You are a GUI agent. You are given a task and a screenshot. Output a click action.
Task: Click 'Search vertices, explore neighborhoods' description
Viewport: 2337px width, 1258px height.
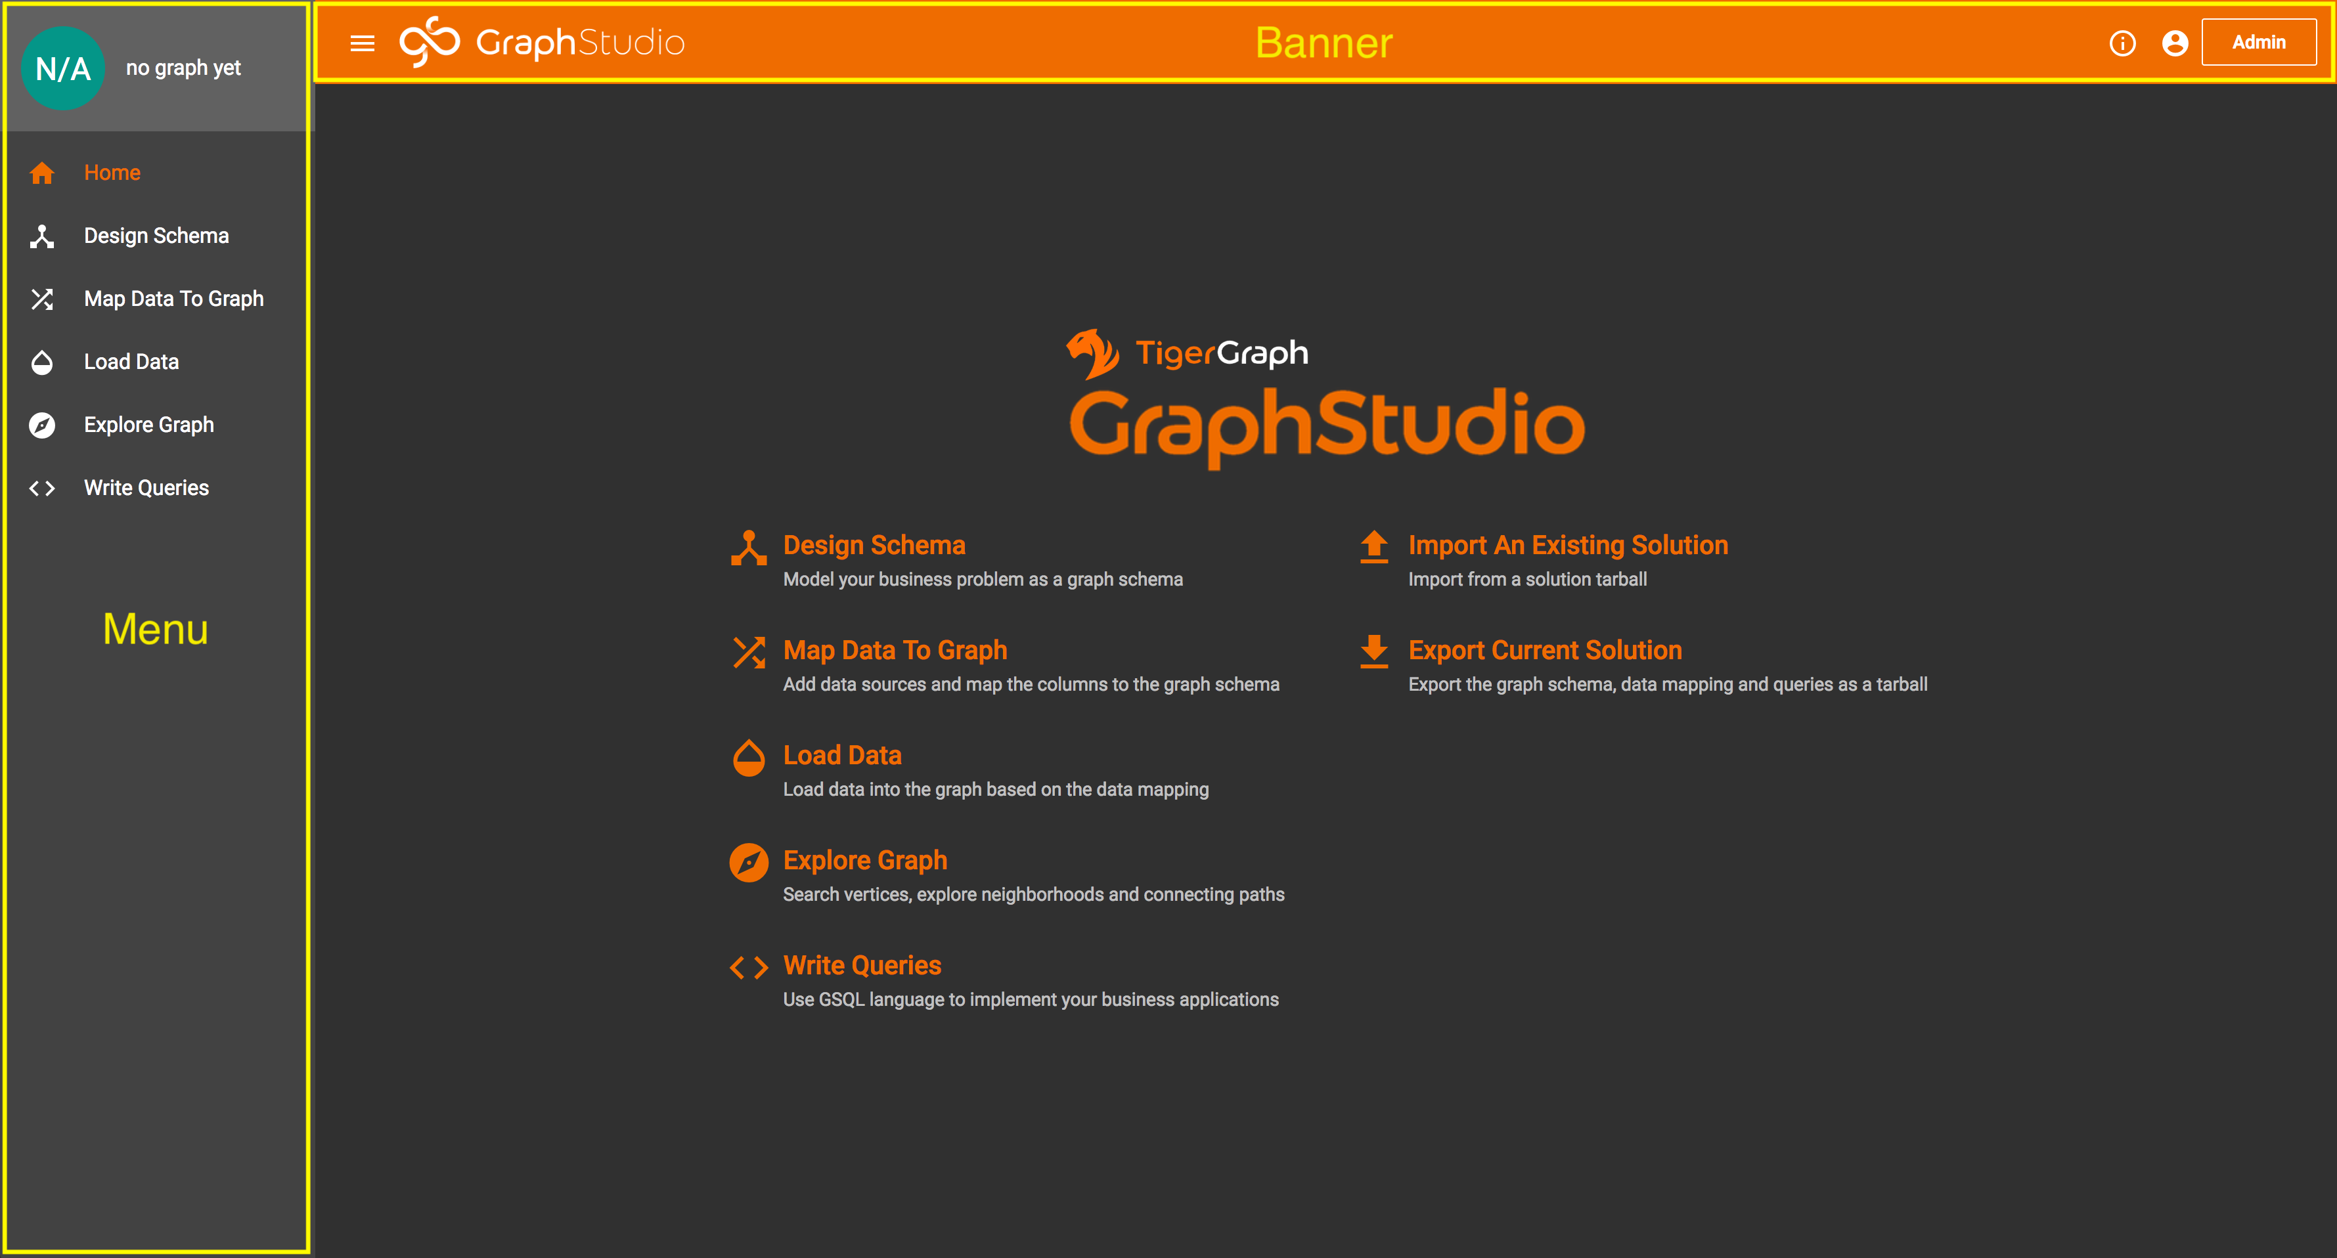point(1033,895)
